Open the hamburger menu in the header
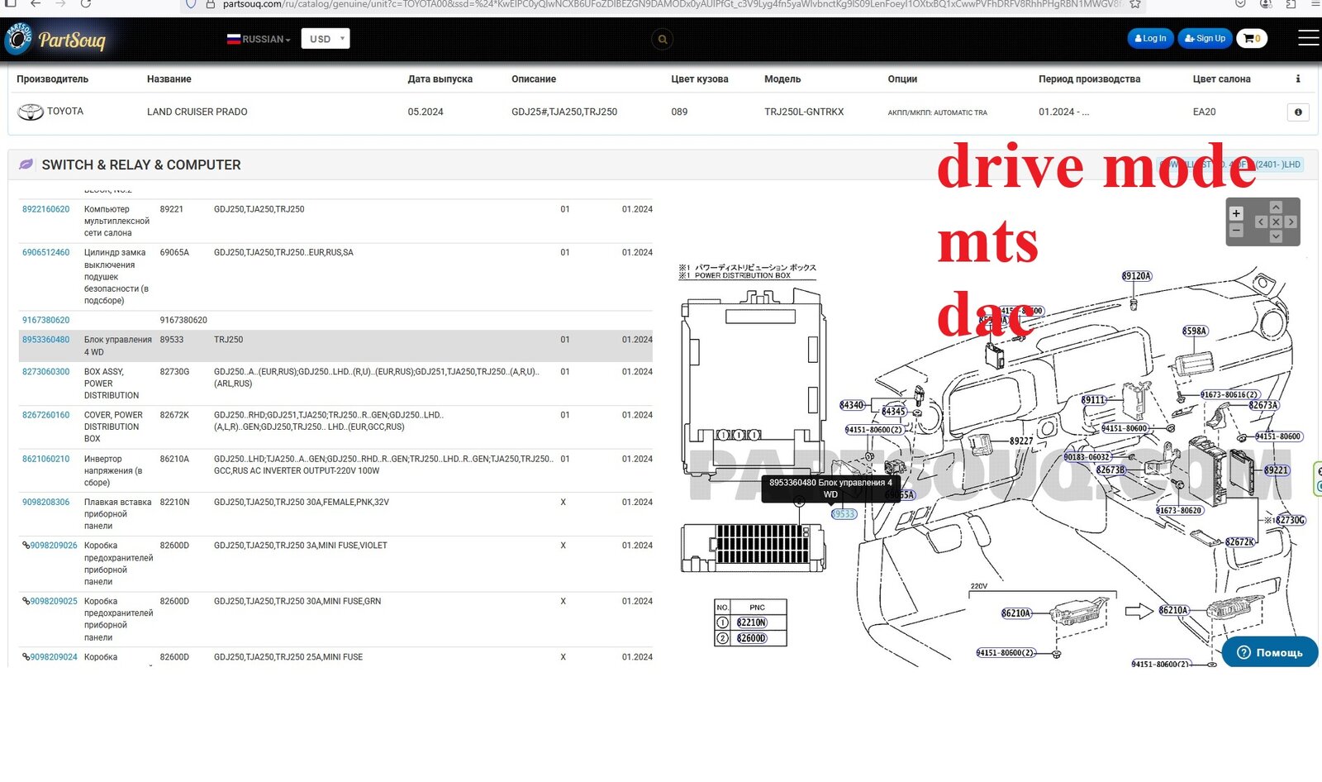This screenshot has height=782, width=1322. [1309, 38]
